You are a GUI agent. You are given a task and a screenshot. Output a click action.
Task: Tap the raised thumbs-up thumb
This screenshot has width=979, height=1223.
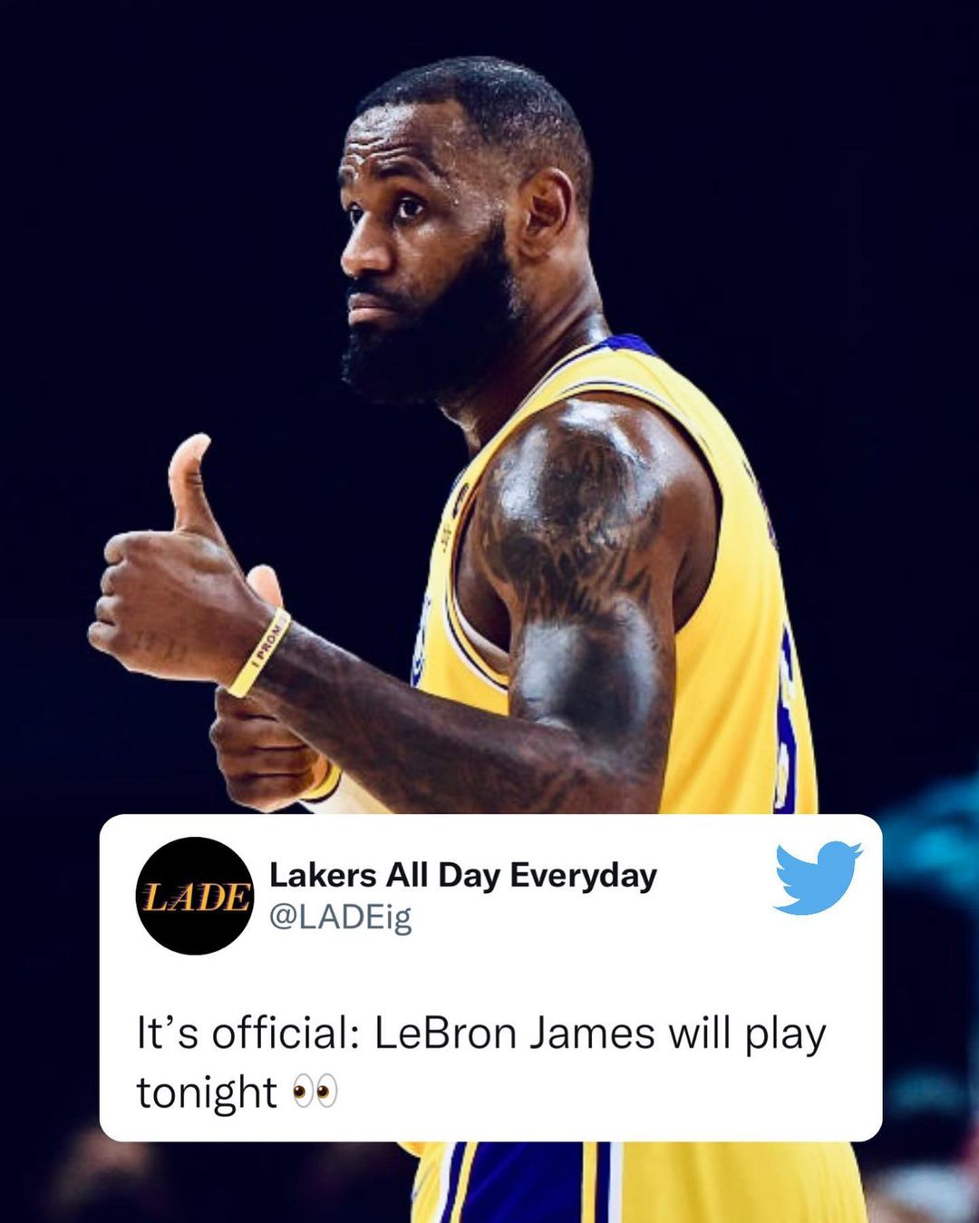(195, 490)
